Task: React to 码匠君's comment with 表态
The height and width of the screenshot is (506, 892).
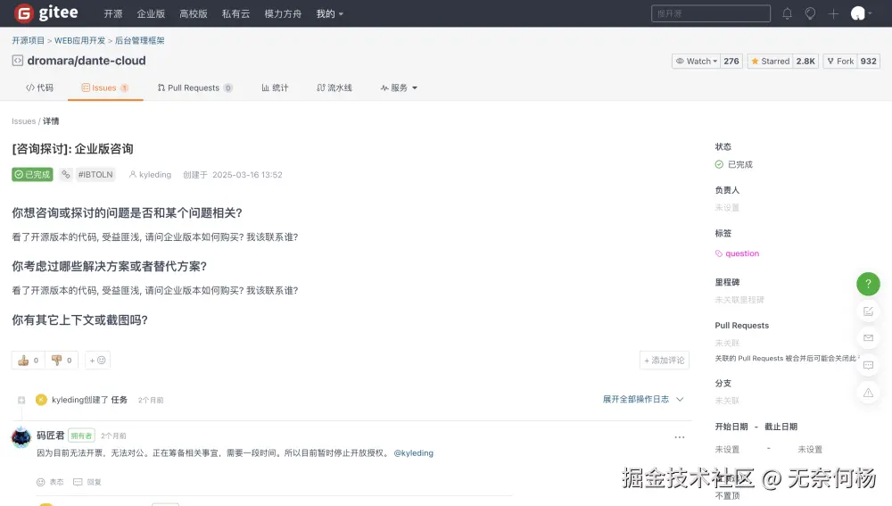Action: click(x=50, y=482)
